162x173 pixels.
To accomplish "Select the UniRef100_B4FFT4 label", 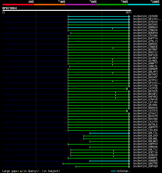I will point(145,38).
